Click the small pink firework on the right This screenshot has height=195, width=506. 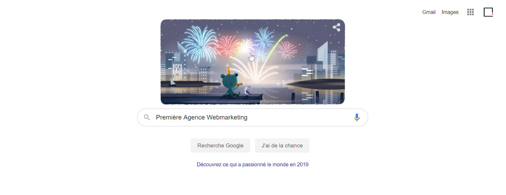(x=287, y=50)
